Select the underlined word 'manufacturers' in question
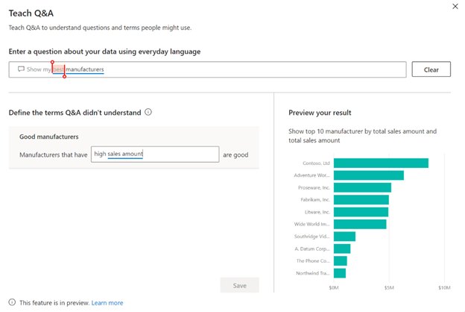Viewport: 465px width, 312px height. (84, 69)
